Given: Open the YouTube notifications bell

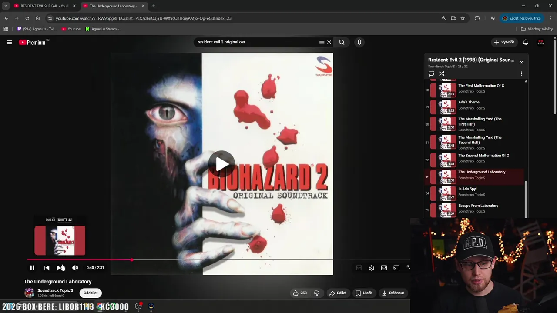Looking at the screenshot, I should pos(525,42).
